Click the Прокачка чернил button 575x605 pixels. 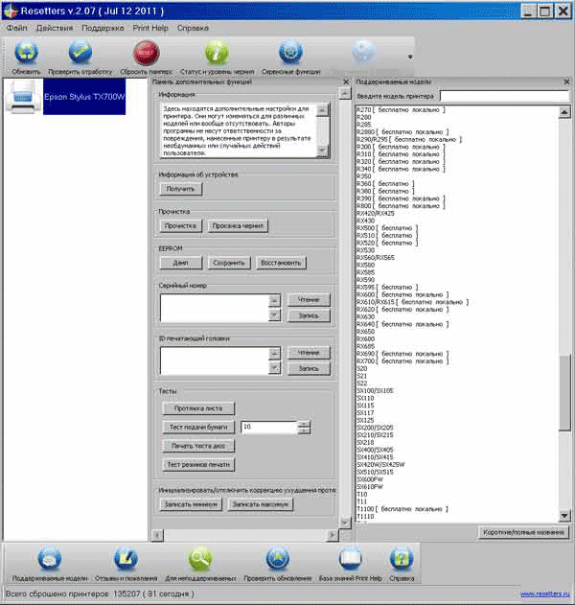(x=238, y=225)
